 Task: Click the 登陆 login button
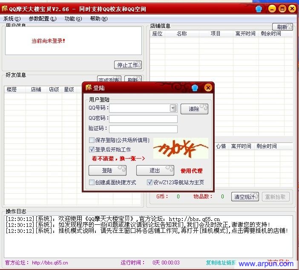pos(107,170)
